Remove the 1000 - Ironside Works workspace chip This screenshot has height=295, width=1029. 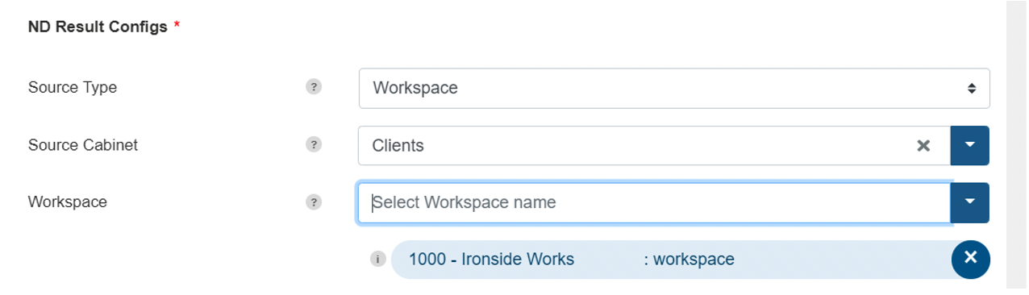(x=970, y=258)
